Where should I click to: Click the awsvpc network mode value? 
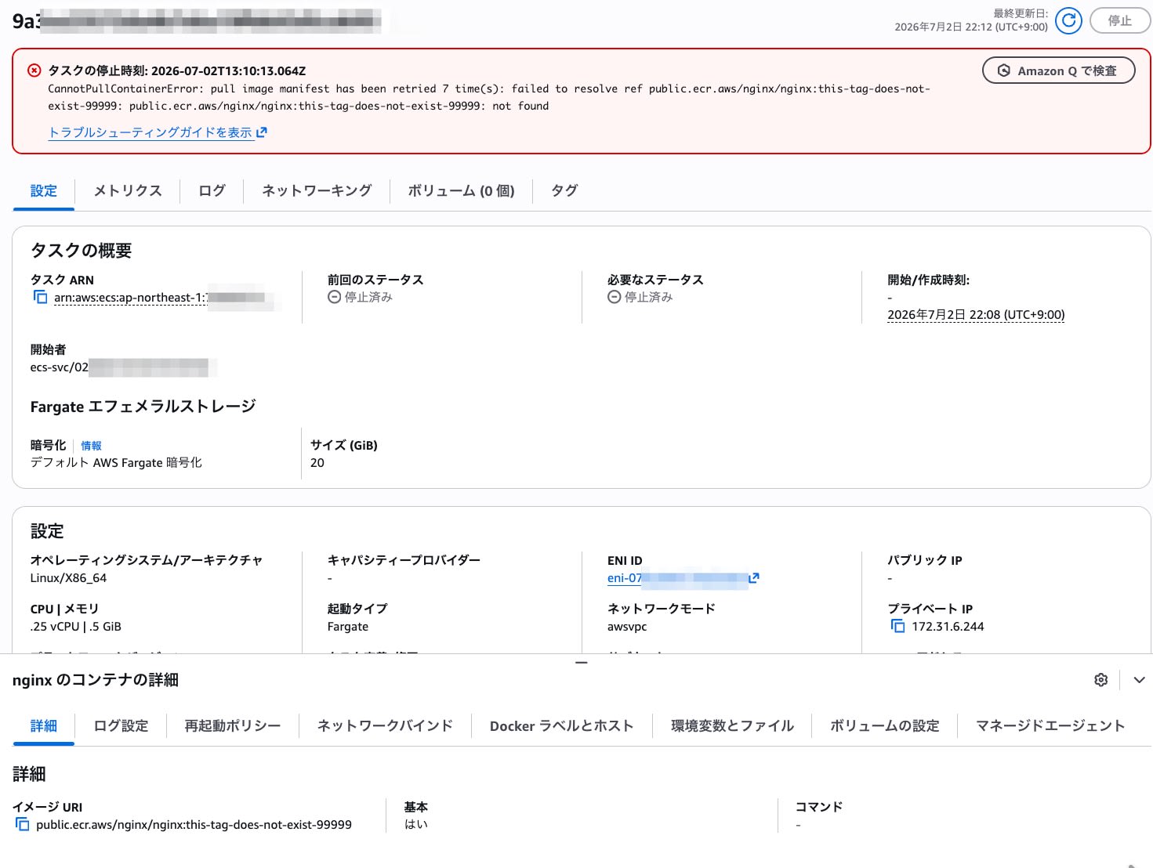point(627,627)
